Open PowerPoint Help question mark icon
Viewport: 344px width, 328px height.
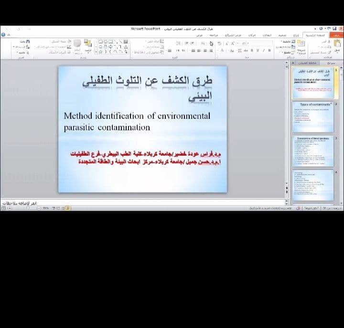[x=3, y=35]
